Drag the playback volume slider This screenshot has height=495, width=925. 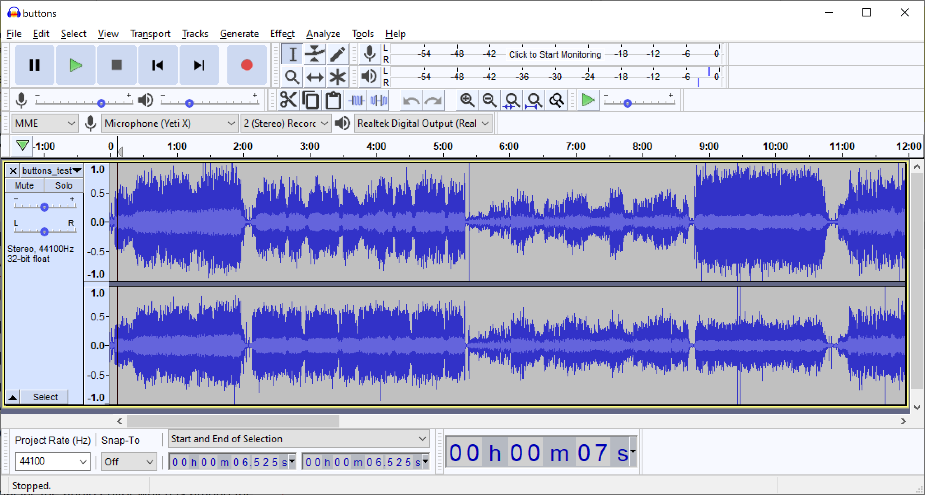pos(189,102)
